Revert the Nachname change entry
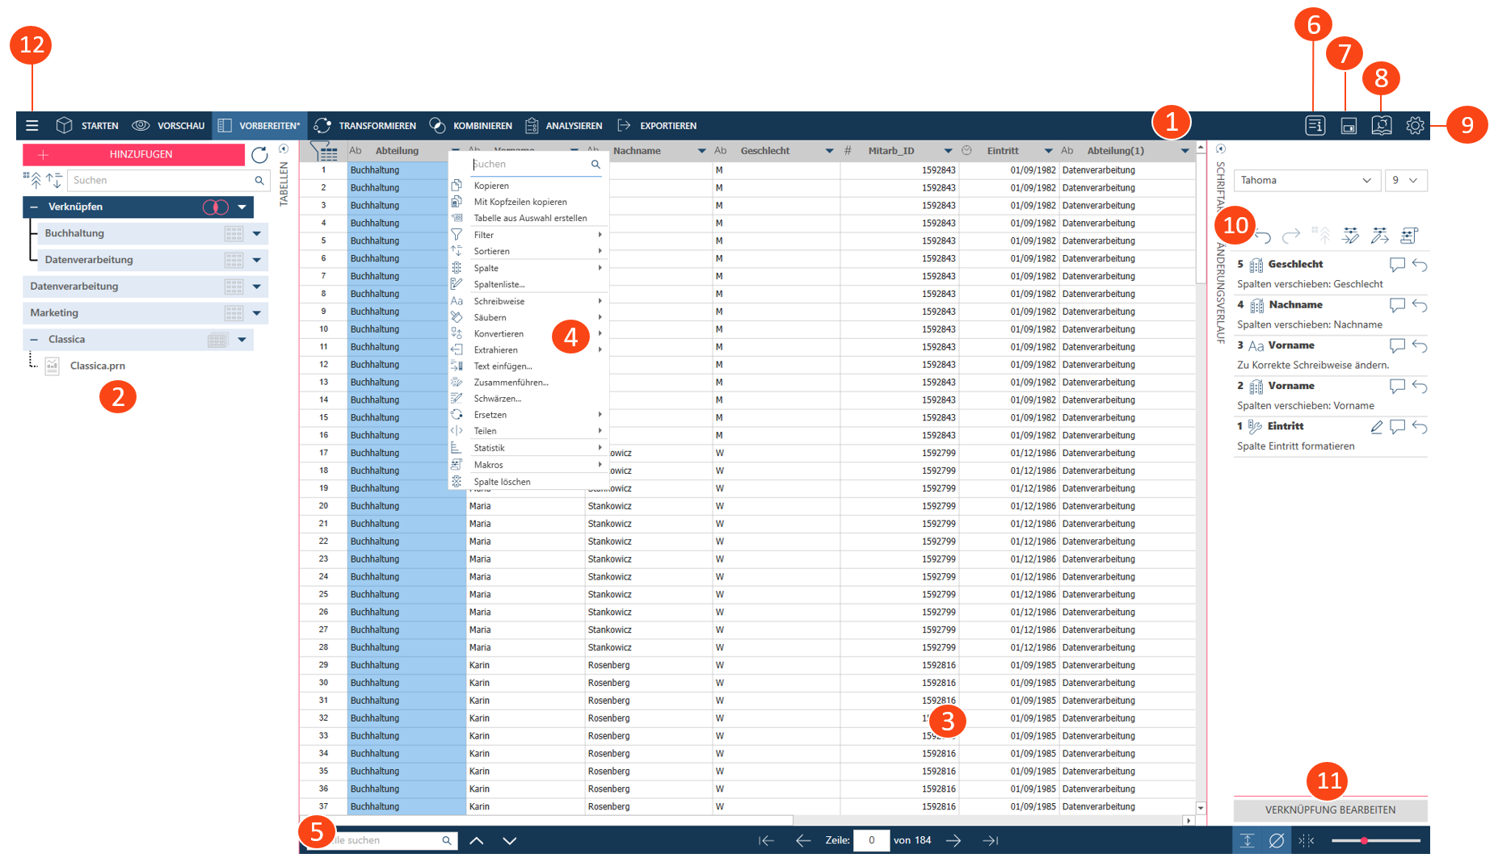The image size is (1494, 862). tap(1420, 306)
